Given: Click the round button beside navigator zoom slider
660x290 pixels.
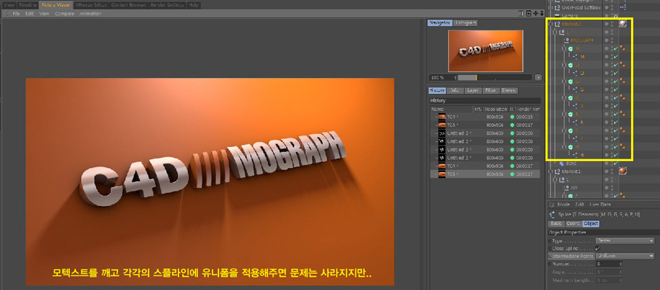Looking at the screenshot, I should click(x=538, y=77).
